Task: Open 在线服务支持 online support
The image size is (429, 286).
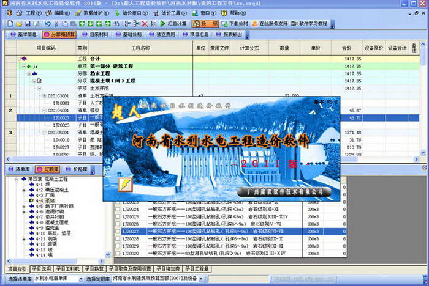Action: tap(270, 24)
